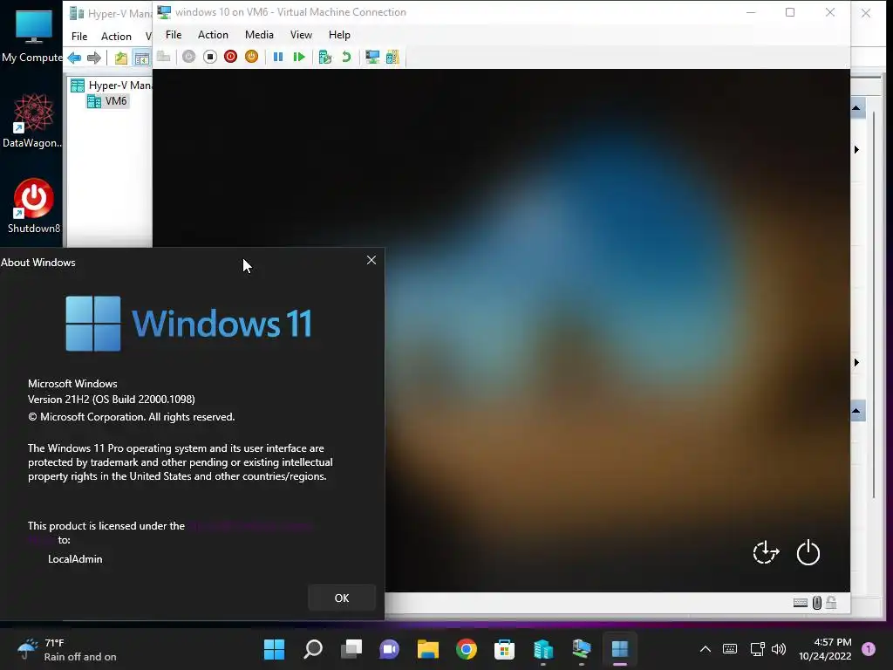Open the Media menu
This screenshot has width=893, height=670.
(x=259, y=35)
